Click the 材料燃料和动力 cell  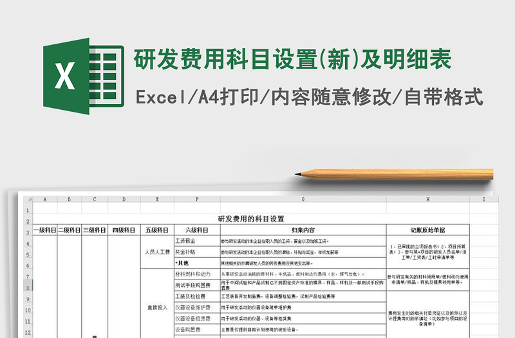click(x=197, y=274)
